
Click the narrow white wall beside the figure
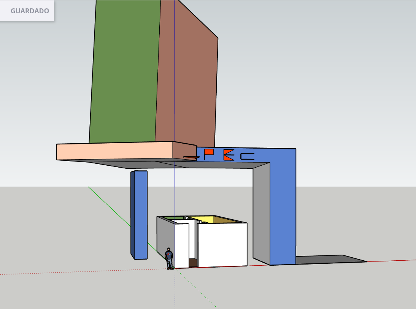(182, 245)
